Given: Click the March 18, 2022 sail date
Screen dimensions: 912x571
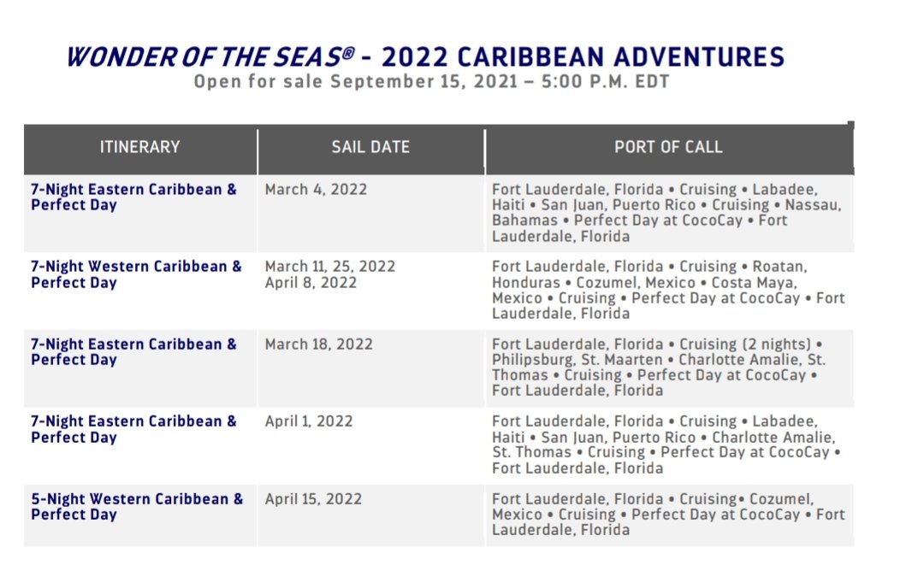Looking at the screenshot, I should pos(319,344).
